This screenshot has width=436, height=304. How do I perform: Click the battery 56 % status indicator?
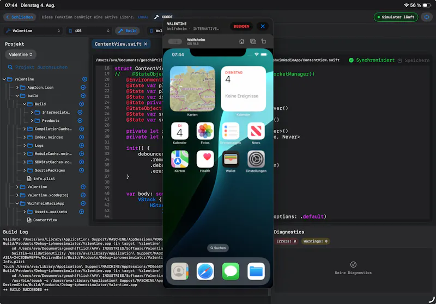420,5
